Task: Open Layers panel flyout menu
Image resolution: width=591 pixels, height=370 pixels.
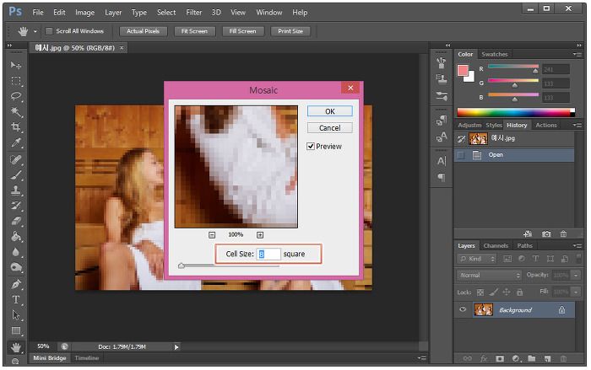Action: (x=577, y=245)
